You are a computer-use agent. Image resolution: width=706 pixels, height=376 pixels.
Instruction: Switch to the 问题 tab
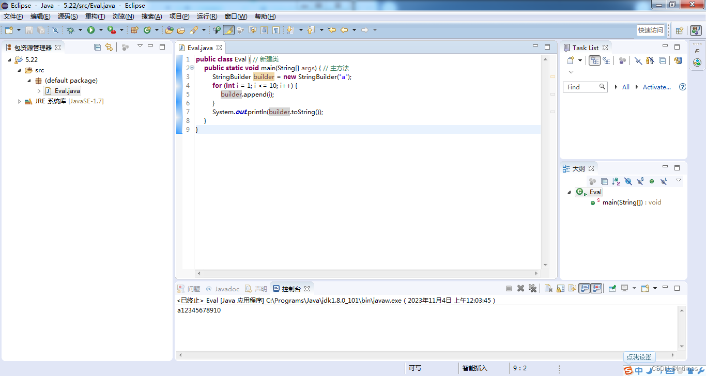click(189, 289)
